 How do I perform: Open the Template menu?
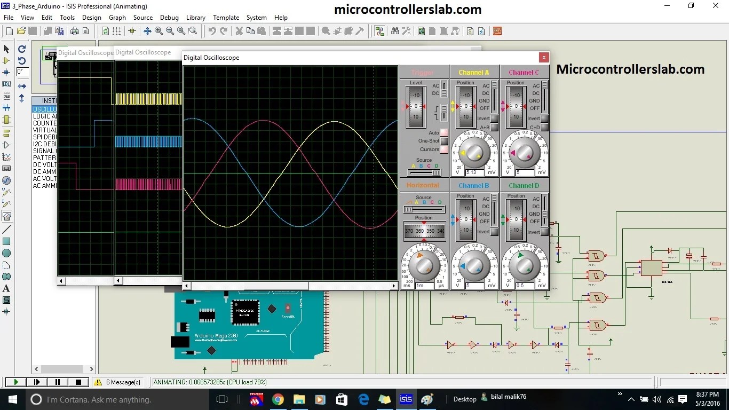226,17
